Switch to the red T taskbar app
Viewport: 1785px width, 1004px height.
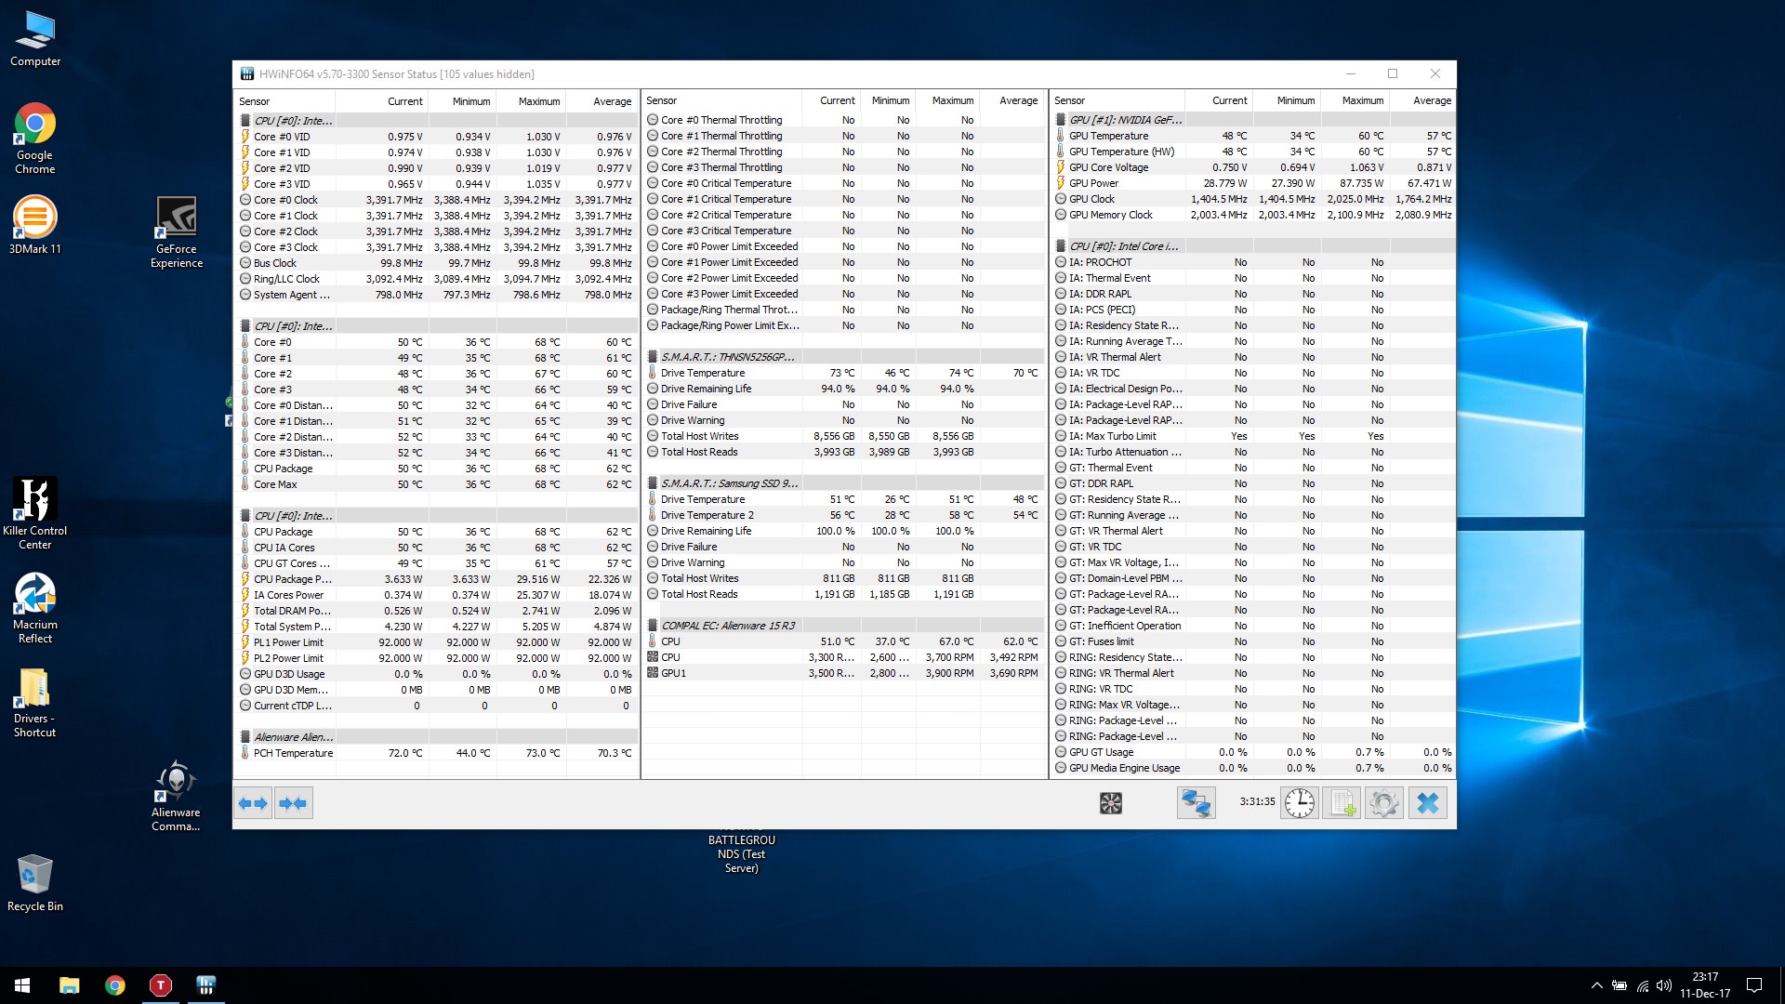(161, 985)
